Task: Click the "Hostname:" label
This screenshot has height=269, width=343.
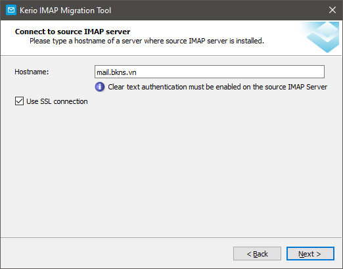Action: coord(32,72)
